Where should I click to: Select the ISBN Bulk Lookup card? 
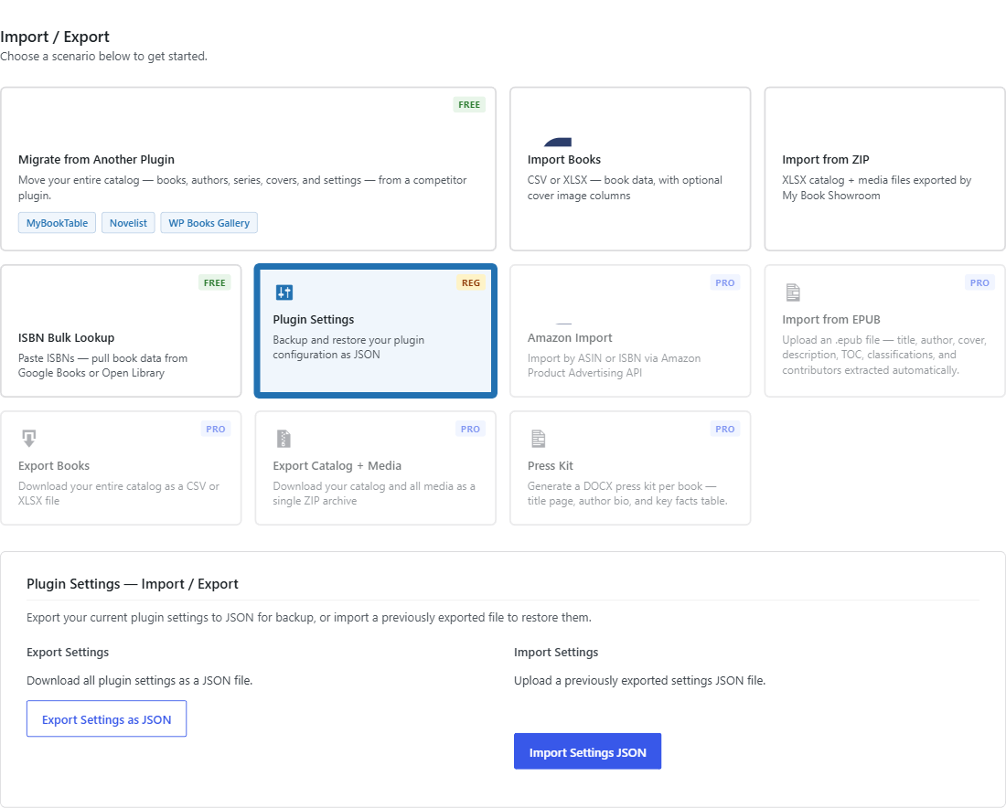(122, 331)
